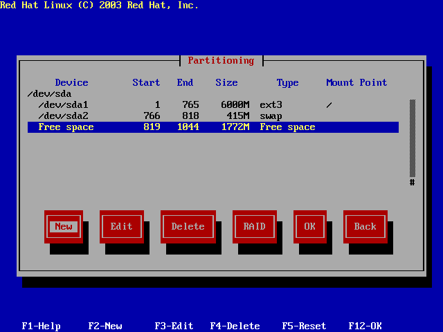
Task: Click the F5-Reset shortcut label
Action: 305,326
